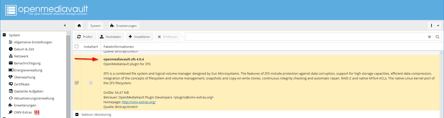
Task: Open the three-dot options menu
Action: point(431,26)
